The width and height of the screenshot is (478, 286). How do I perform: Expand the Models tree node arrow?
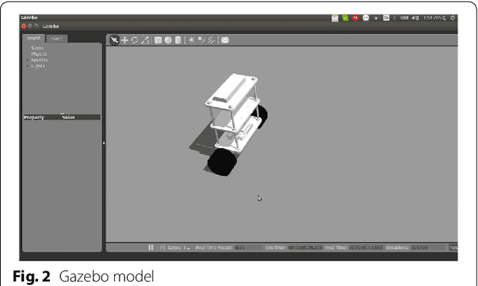(28, 60)
